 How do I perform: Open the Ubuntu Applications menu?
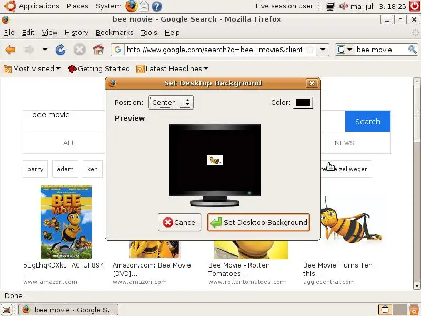point(32,6)
